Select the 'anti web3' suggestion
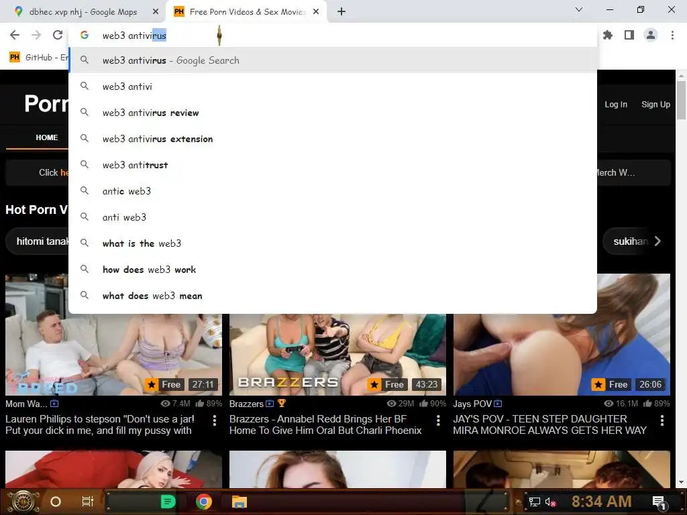This screenshot has height=515, width=687. click(x=333, y=217)
